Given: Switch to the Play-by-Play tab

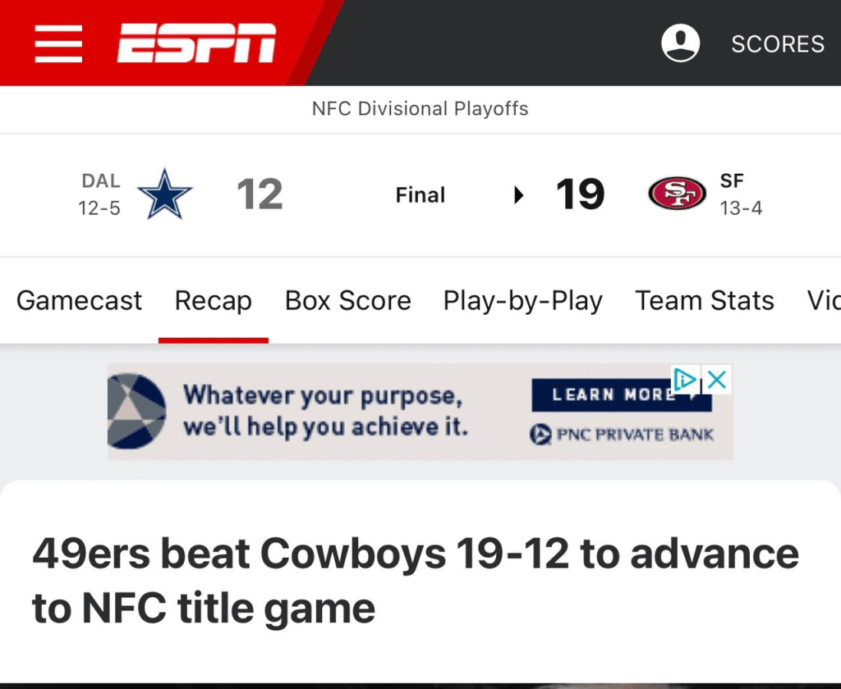Looking at the screenshot, I should (522, 301).
